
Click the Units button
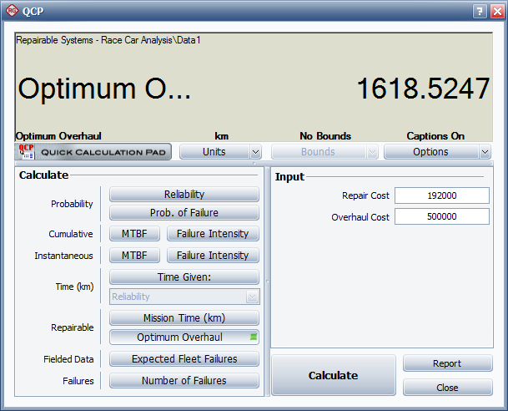pyautogui.click(x=214, y=152)
